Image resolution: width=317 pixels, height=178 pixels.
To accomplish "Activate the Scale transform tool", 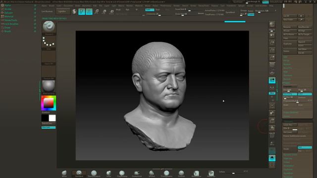I will [x=104, y=11].
